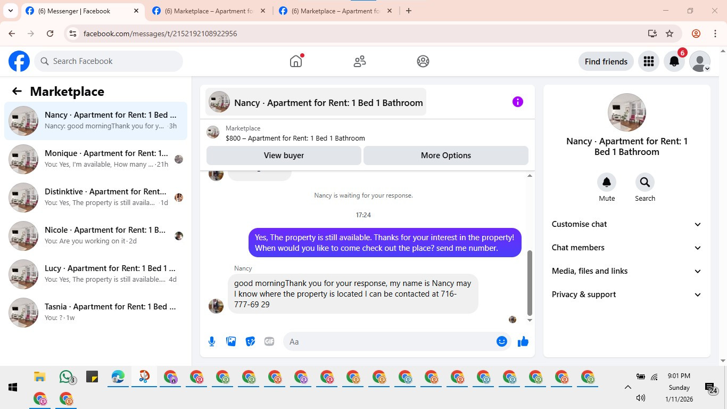Click the address bar URL
Image resolution: width=727 pixels, height=409 pixels.
point(160,34)
